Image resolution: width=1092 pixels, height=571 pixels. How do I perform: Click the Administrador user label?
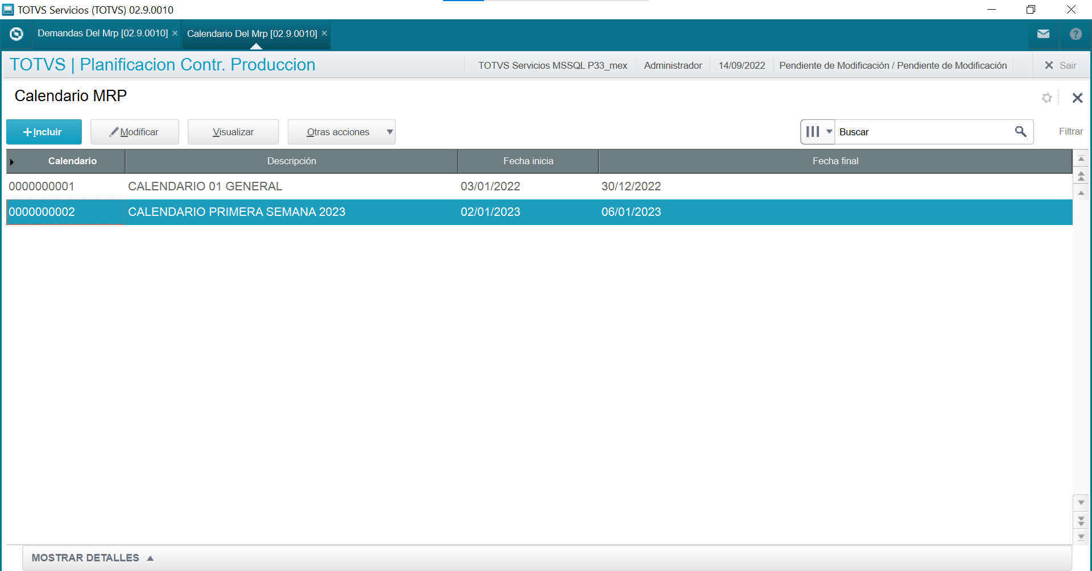(x=673, y=65)
